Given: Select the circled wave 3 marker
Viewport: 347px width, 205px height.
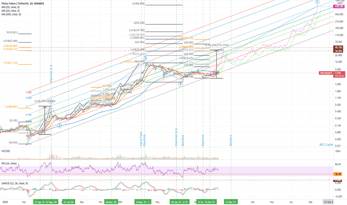Looking at the screenshot, I should [x=145, y=59].
